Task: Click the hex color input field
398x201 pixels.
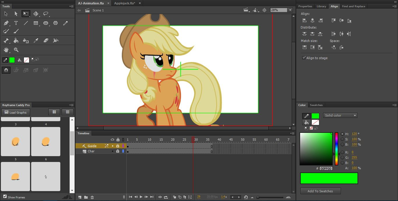Action: coord(326,168)
